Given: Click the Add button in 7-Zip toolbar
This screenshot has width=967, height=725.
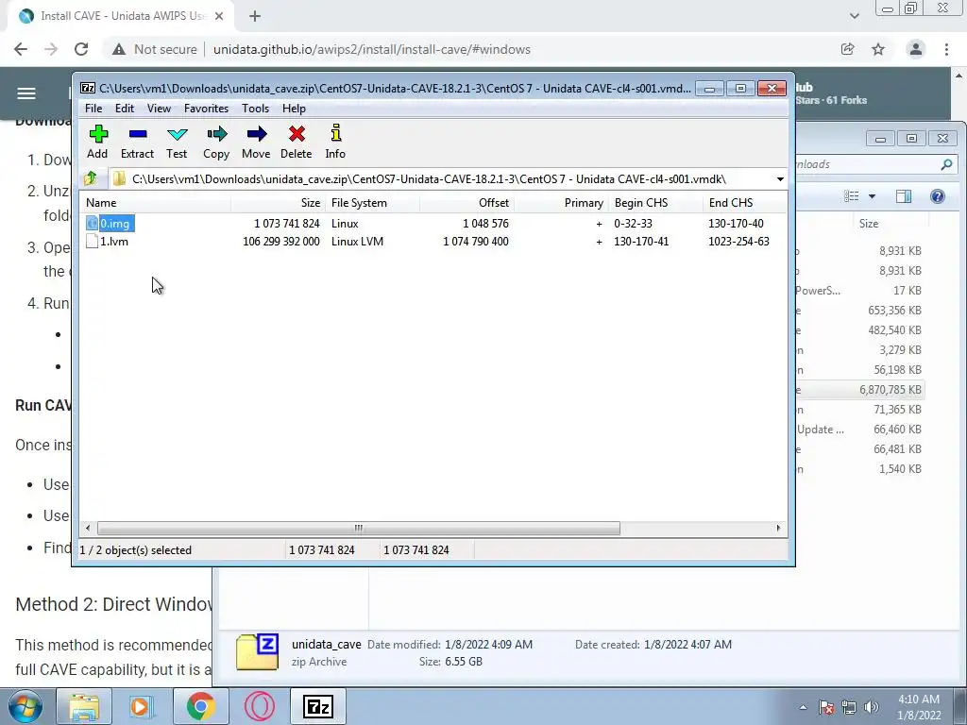Looking at the screenshot, I should pos(97,143).
